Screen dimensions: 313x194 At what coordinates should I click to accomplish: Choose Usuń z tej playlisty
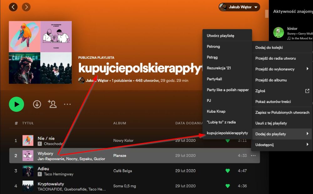[282, 123]
